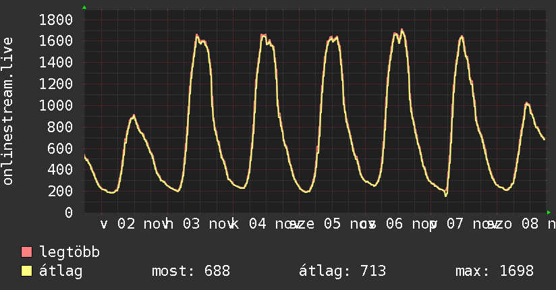Click the 1800 tick label on Y axis
556x290 pixels.
(x=55, y=20)
